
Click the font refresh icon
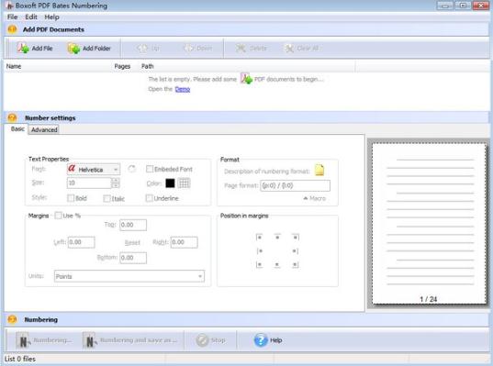pyautogui.click(x=131, y=169)
